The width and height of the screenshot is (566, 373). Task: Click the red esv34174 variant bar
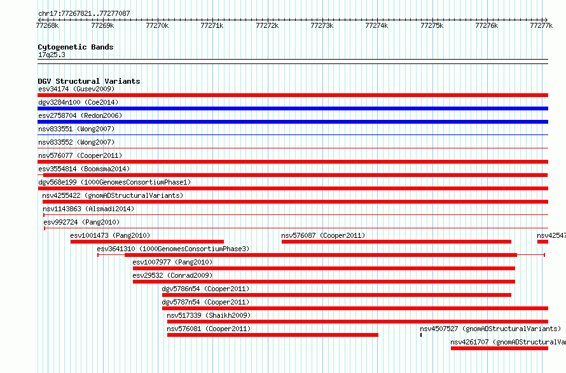click(293, 95)
